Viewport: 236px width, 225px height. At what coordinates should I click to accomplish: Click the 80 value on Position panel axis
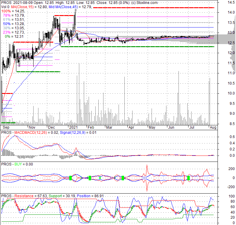pos(233,201)
